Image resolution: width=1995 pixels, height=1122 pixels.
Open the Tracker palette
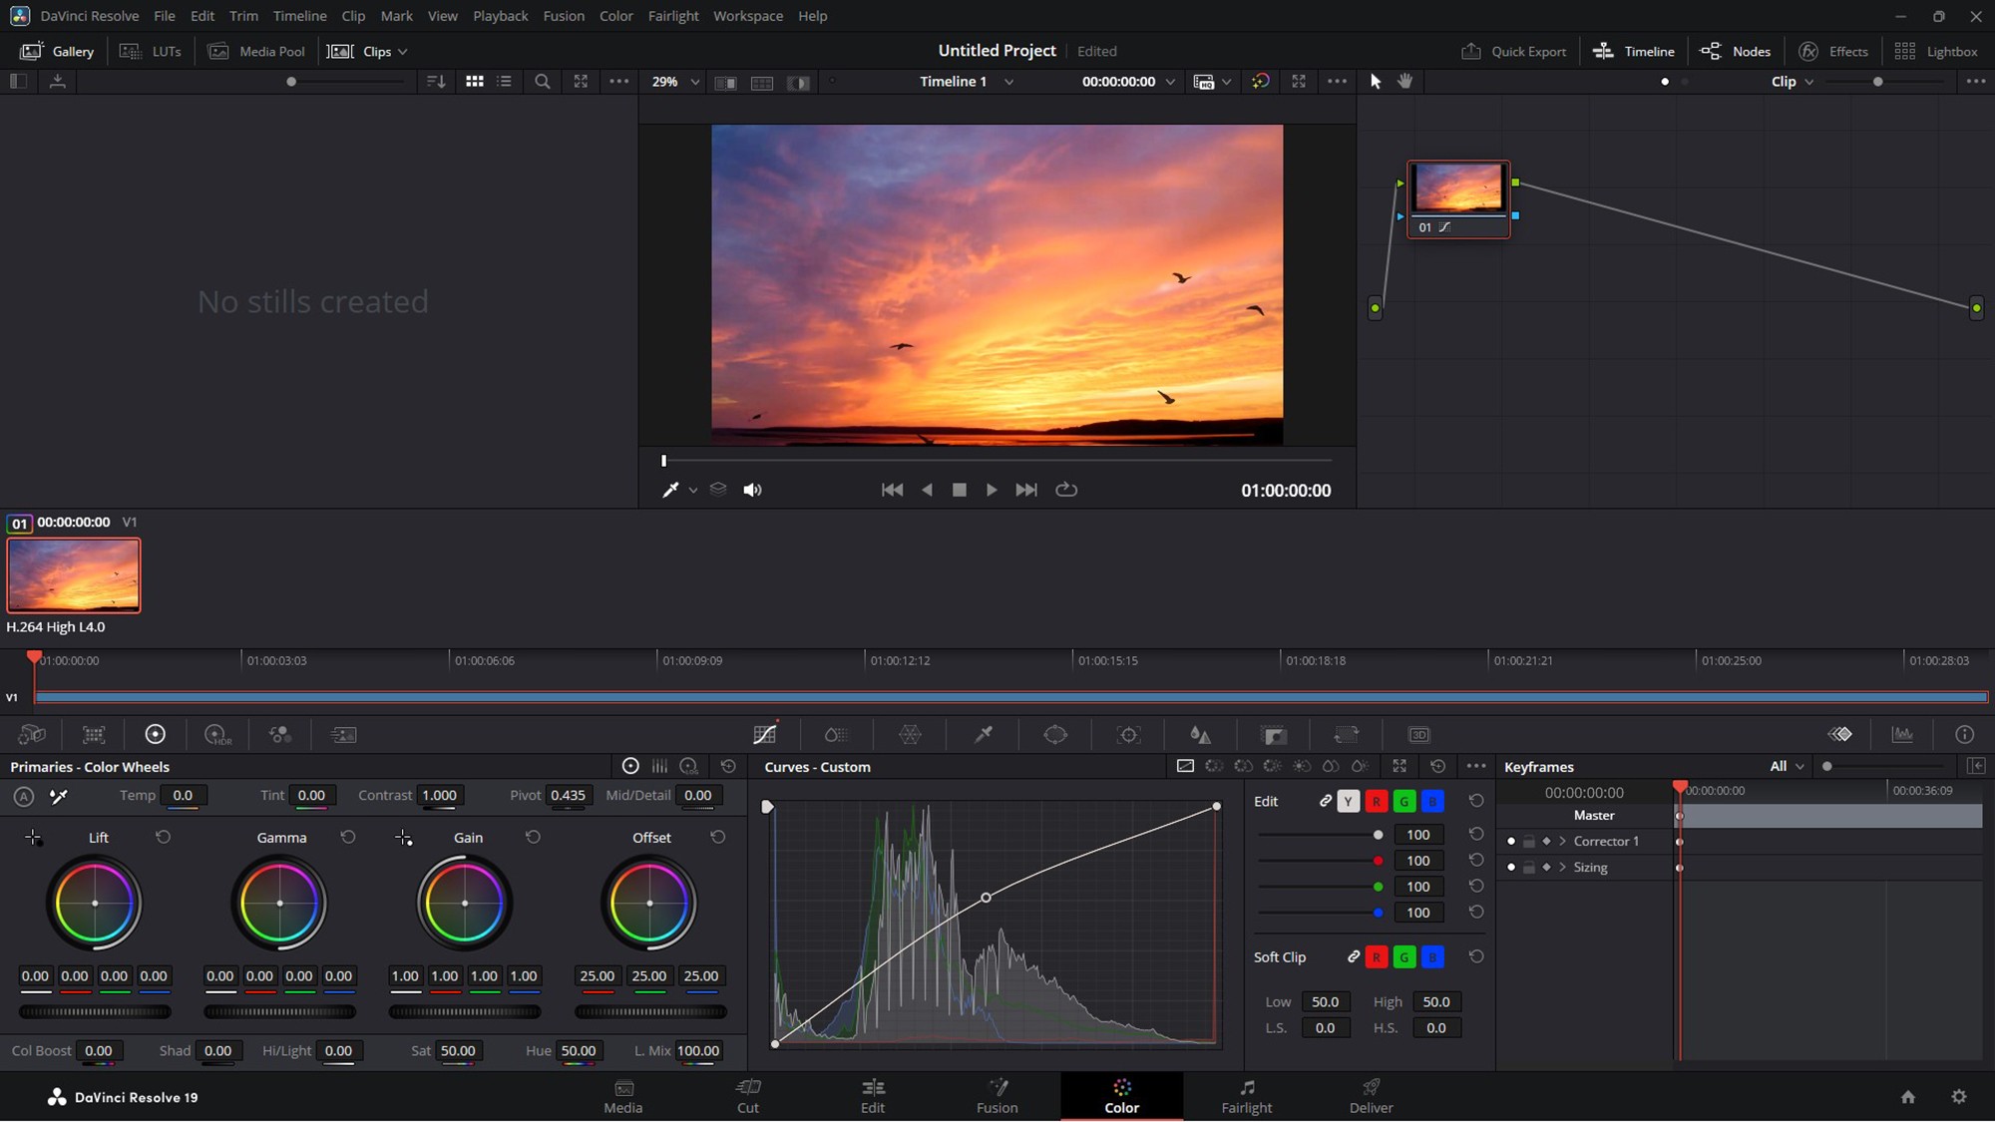click(1128, 735)
